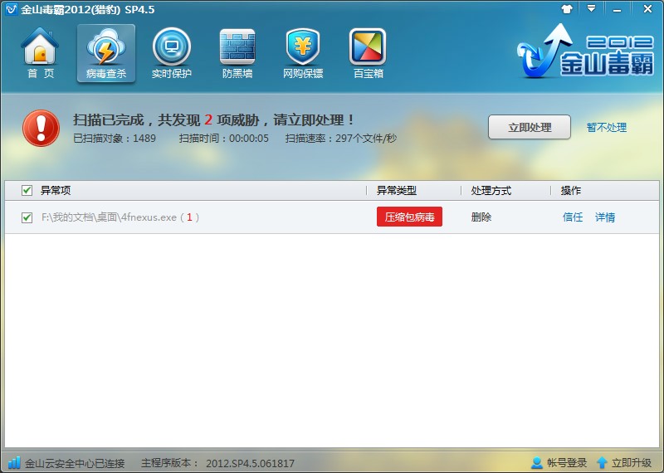Open 网购保镖 shopping guard shield
Screen dimensions: 664x473
pyautogui.click(x=303, y=46)
